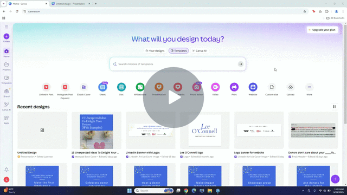Open the browser extensions puzzle icon

coord(327,11)
